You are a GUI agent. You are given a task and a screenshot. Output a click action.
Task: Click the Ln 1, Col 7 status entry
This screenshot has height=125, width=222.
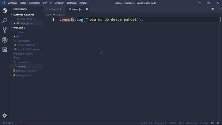[x=146, y=123]
